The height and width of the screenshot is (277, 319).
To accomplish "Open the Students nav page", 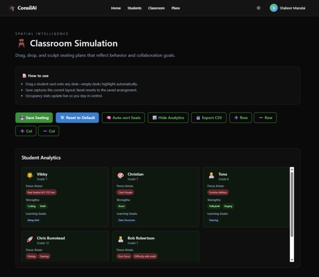I will (x=134, y=8).
